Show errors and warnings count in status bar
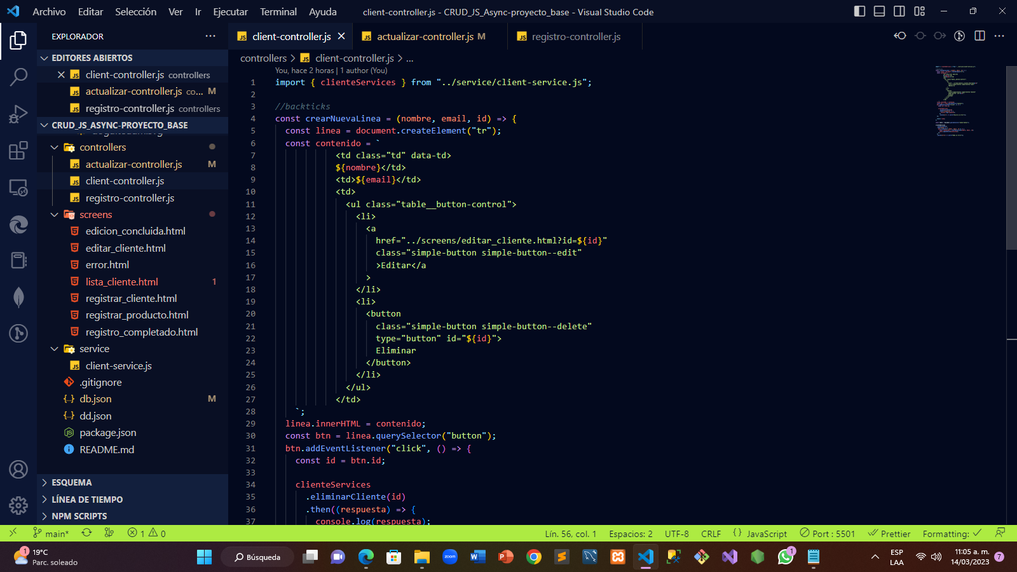Viewport: 1017px width, 572px height. 147,533
